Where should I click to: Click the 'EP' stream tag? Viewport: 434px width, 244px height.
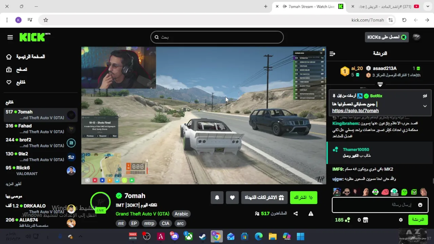134,223
